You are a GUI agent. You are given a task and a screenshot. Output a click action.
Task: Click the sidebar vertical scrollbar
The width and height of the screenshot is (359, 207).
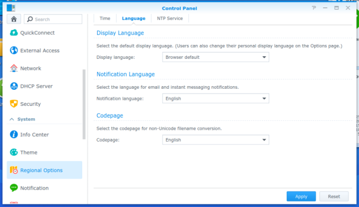pos(84,104)
